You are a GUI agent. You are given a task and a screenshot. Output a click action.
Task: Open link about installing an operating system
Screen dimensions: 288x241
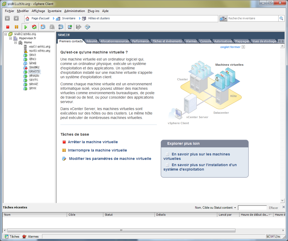[200, 167]
